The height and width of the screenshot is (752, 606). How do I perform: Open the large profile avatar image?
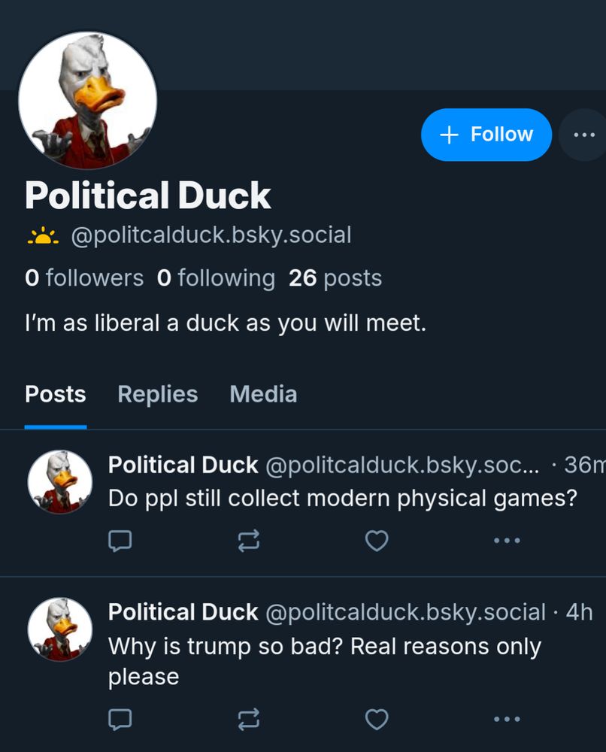pyautogui.click(x=88, y=102)
